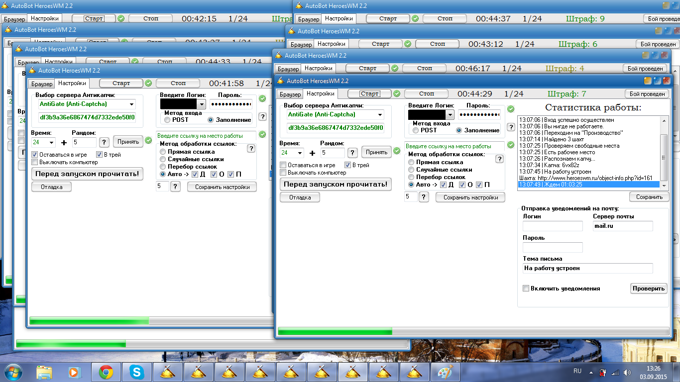Disable Оставаться в игре in 00:41:58 window
Image resolution: width=680 pixels, height=382 pixels.
pyautogui.click(x=34, y=155)
